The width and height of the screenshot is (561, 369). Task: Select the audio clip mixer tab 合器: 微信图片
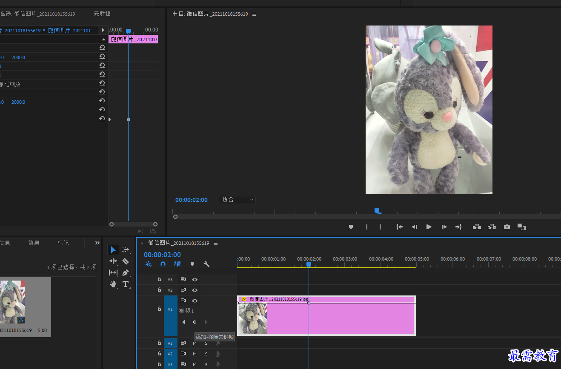pyautogui.click(x=37, y=14)
